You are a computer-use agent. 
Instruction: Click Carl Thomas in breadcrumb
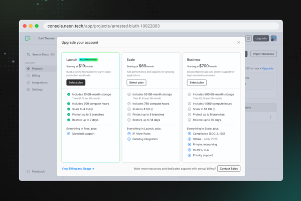click(47, 38)
